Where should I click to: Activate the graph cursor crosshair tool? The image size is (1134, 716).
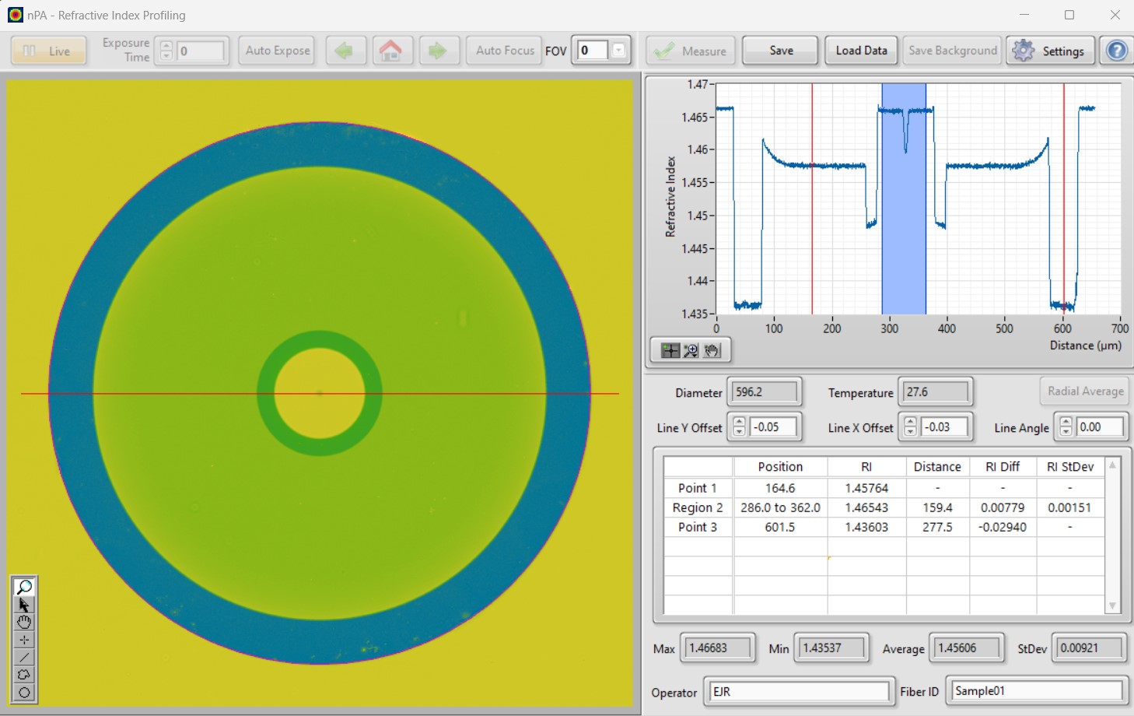[x=670, y=351]
